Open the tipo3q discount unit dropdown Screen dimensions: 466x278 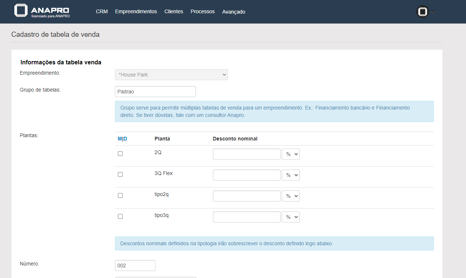[x=291, y=217]
